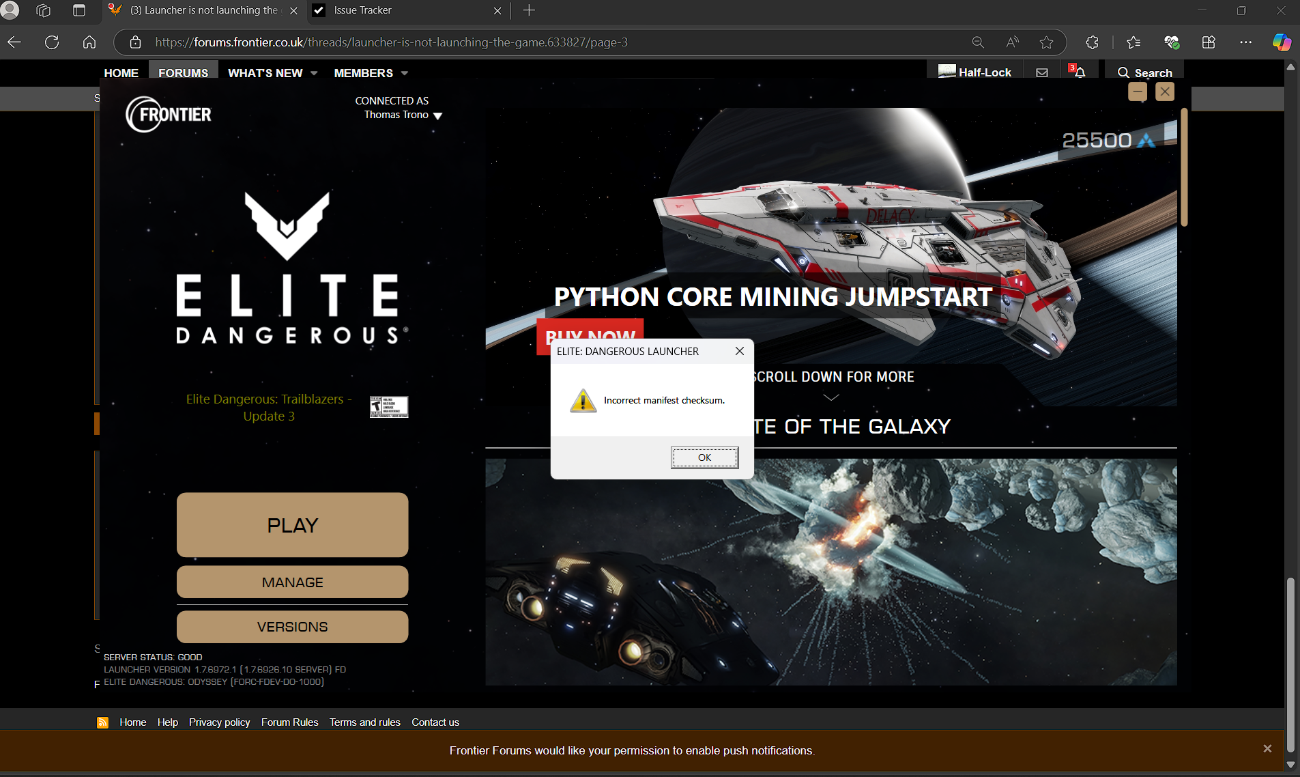This screenshot has height=777, width=1300.
Task: Click the Frontier logo in launcher
Action: click(x=169, y=114)
